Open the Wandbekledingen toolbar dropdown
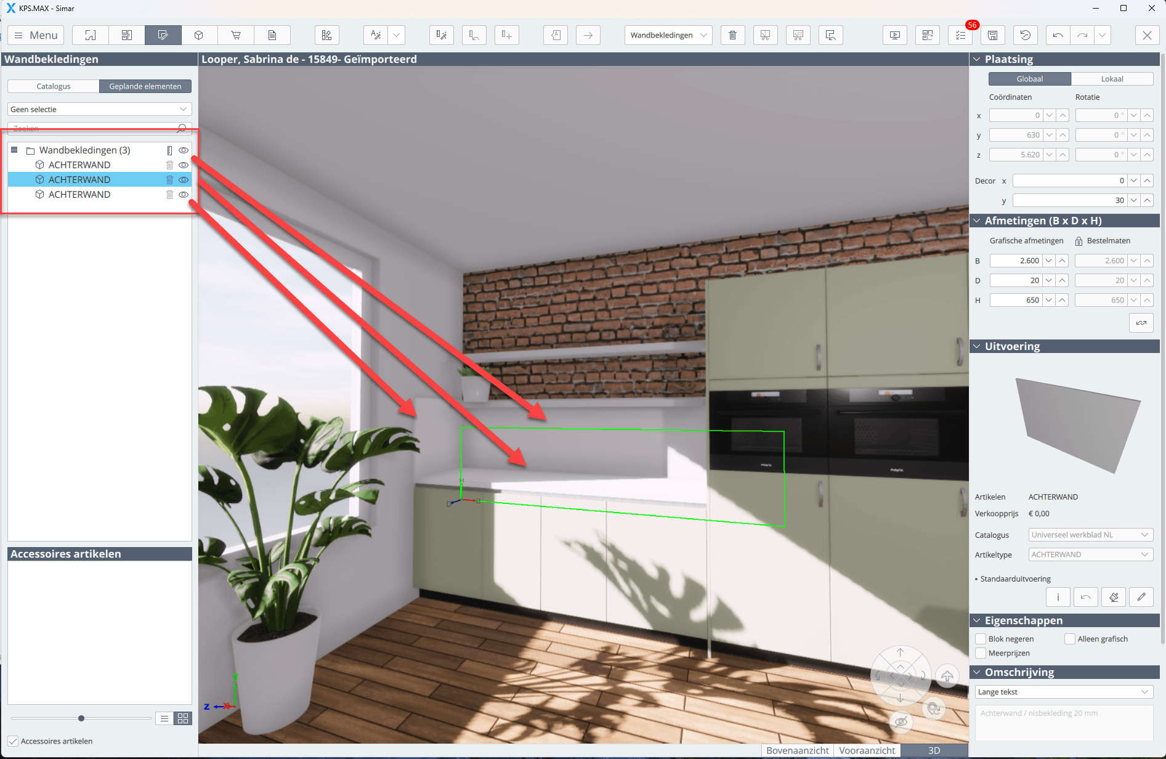The width and height of the screenshot is (1166, 759). pyautogui.click(x=668, y=35)
